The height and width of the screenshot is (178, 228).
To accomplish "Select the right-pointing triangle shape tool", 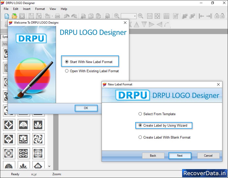I will [x=151, y=24].
